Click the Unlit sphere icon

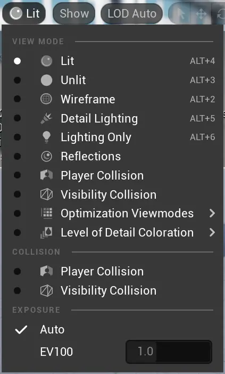click(x=46, y=80)
